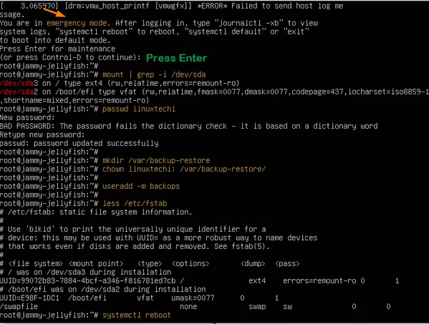
Task: Click the 'chown linuxtechi: /var/backup-restore/' command
Action: coord(184,169)
